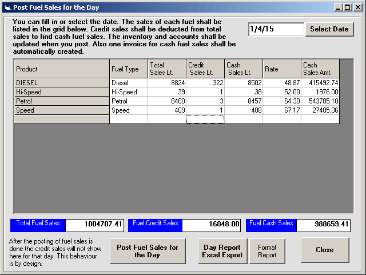Open the Format Report button

[267, 251]
